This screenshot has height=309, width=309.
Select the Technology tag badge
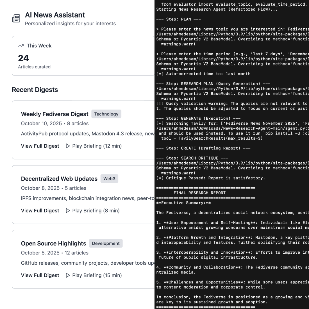point(106,114)
